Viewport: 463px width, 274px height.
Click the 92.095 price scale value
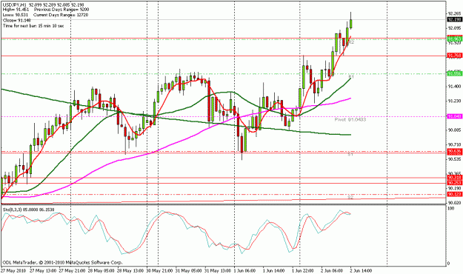click(454, 28)
